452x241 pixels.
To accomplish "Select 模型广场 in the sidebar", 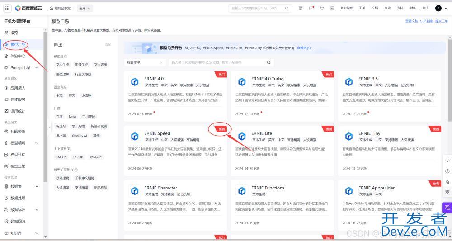I will click(18, 44).
